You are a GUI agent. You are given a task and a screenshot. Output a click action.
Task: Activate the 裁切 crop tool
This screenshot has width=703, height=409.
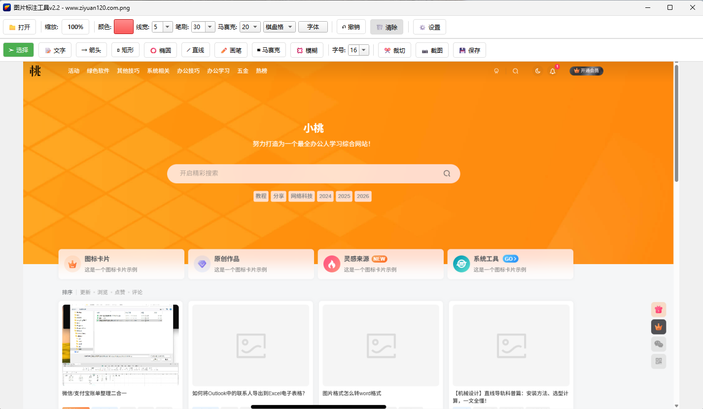394,50
